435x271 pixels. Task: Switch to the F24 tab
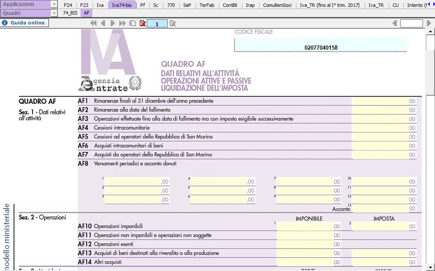click(x=68, y=5)
